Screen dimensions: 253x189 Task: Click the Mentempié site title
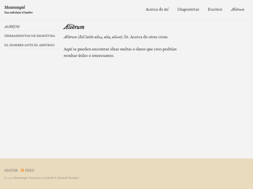(15, 7)
